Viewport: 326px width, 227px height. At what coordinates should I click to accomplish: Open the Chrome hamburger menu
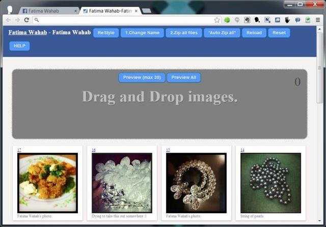click(318, 20)
